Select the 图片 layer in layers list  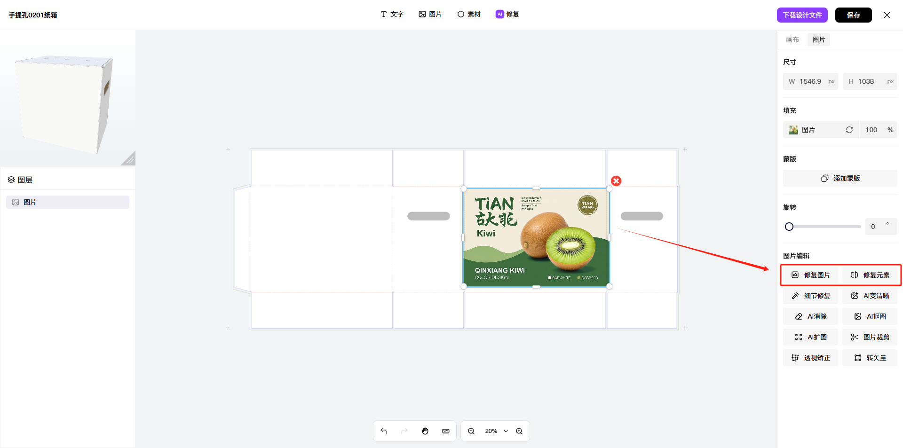pos(68,202)
